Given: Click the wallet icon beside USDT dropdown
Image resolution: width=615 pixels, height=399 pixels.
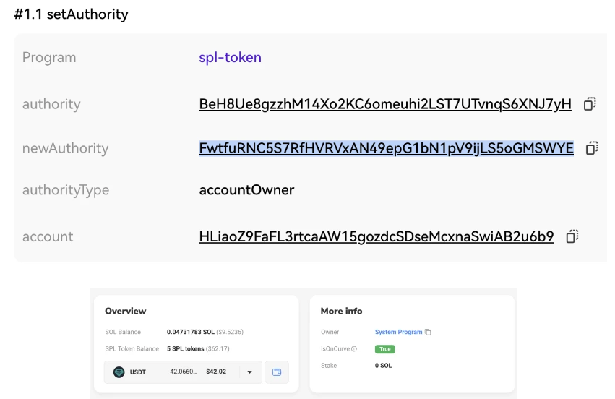Looking at the screenshot, I should tap(276, 372).
